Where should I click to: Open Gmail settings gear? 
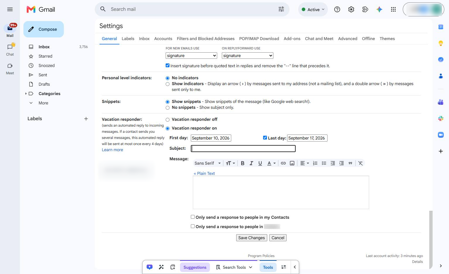[x=351, y=9]
